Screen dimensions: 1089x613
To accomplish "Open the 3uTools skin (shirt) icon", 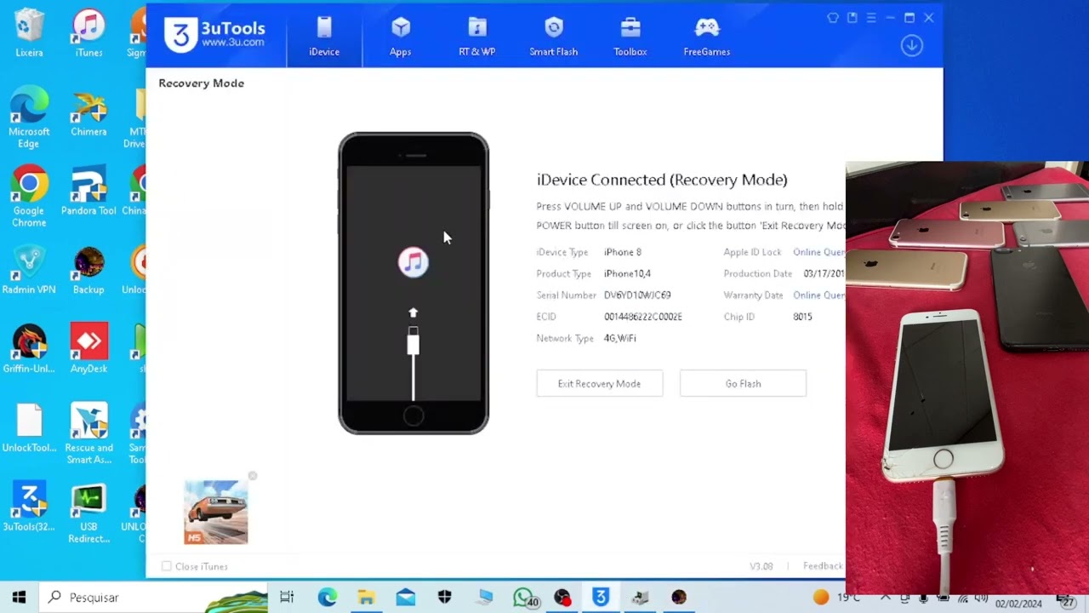I will coord(833,18).
